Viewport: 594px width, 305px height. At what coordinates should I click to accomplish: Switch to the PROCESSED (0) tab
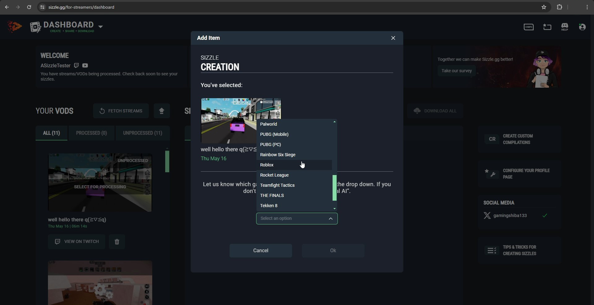point(91,133)
